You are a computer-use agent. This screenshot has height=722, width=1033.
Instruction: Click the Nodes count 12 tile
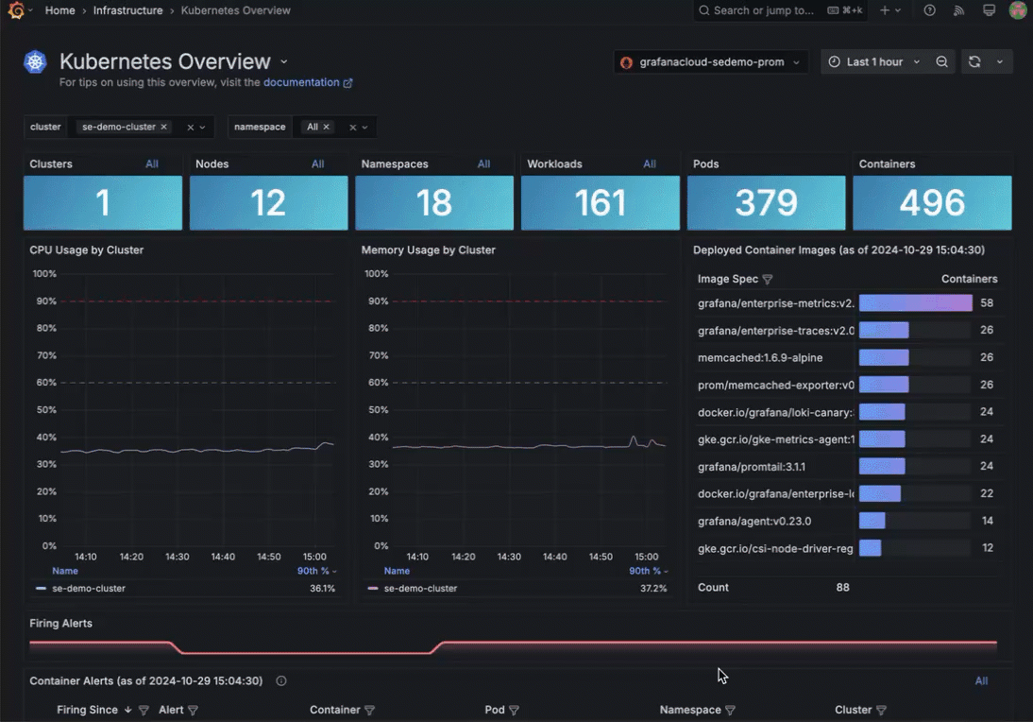tap(269, 202)
